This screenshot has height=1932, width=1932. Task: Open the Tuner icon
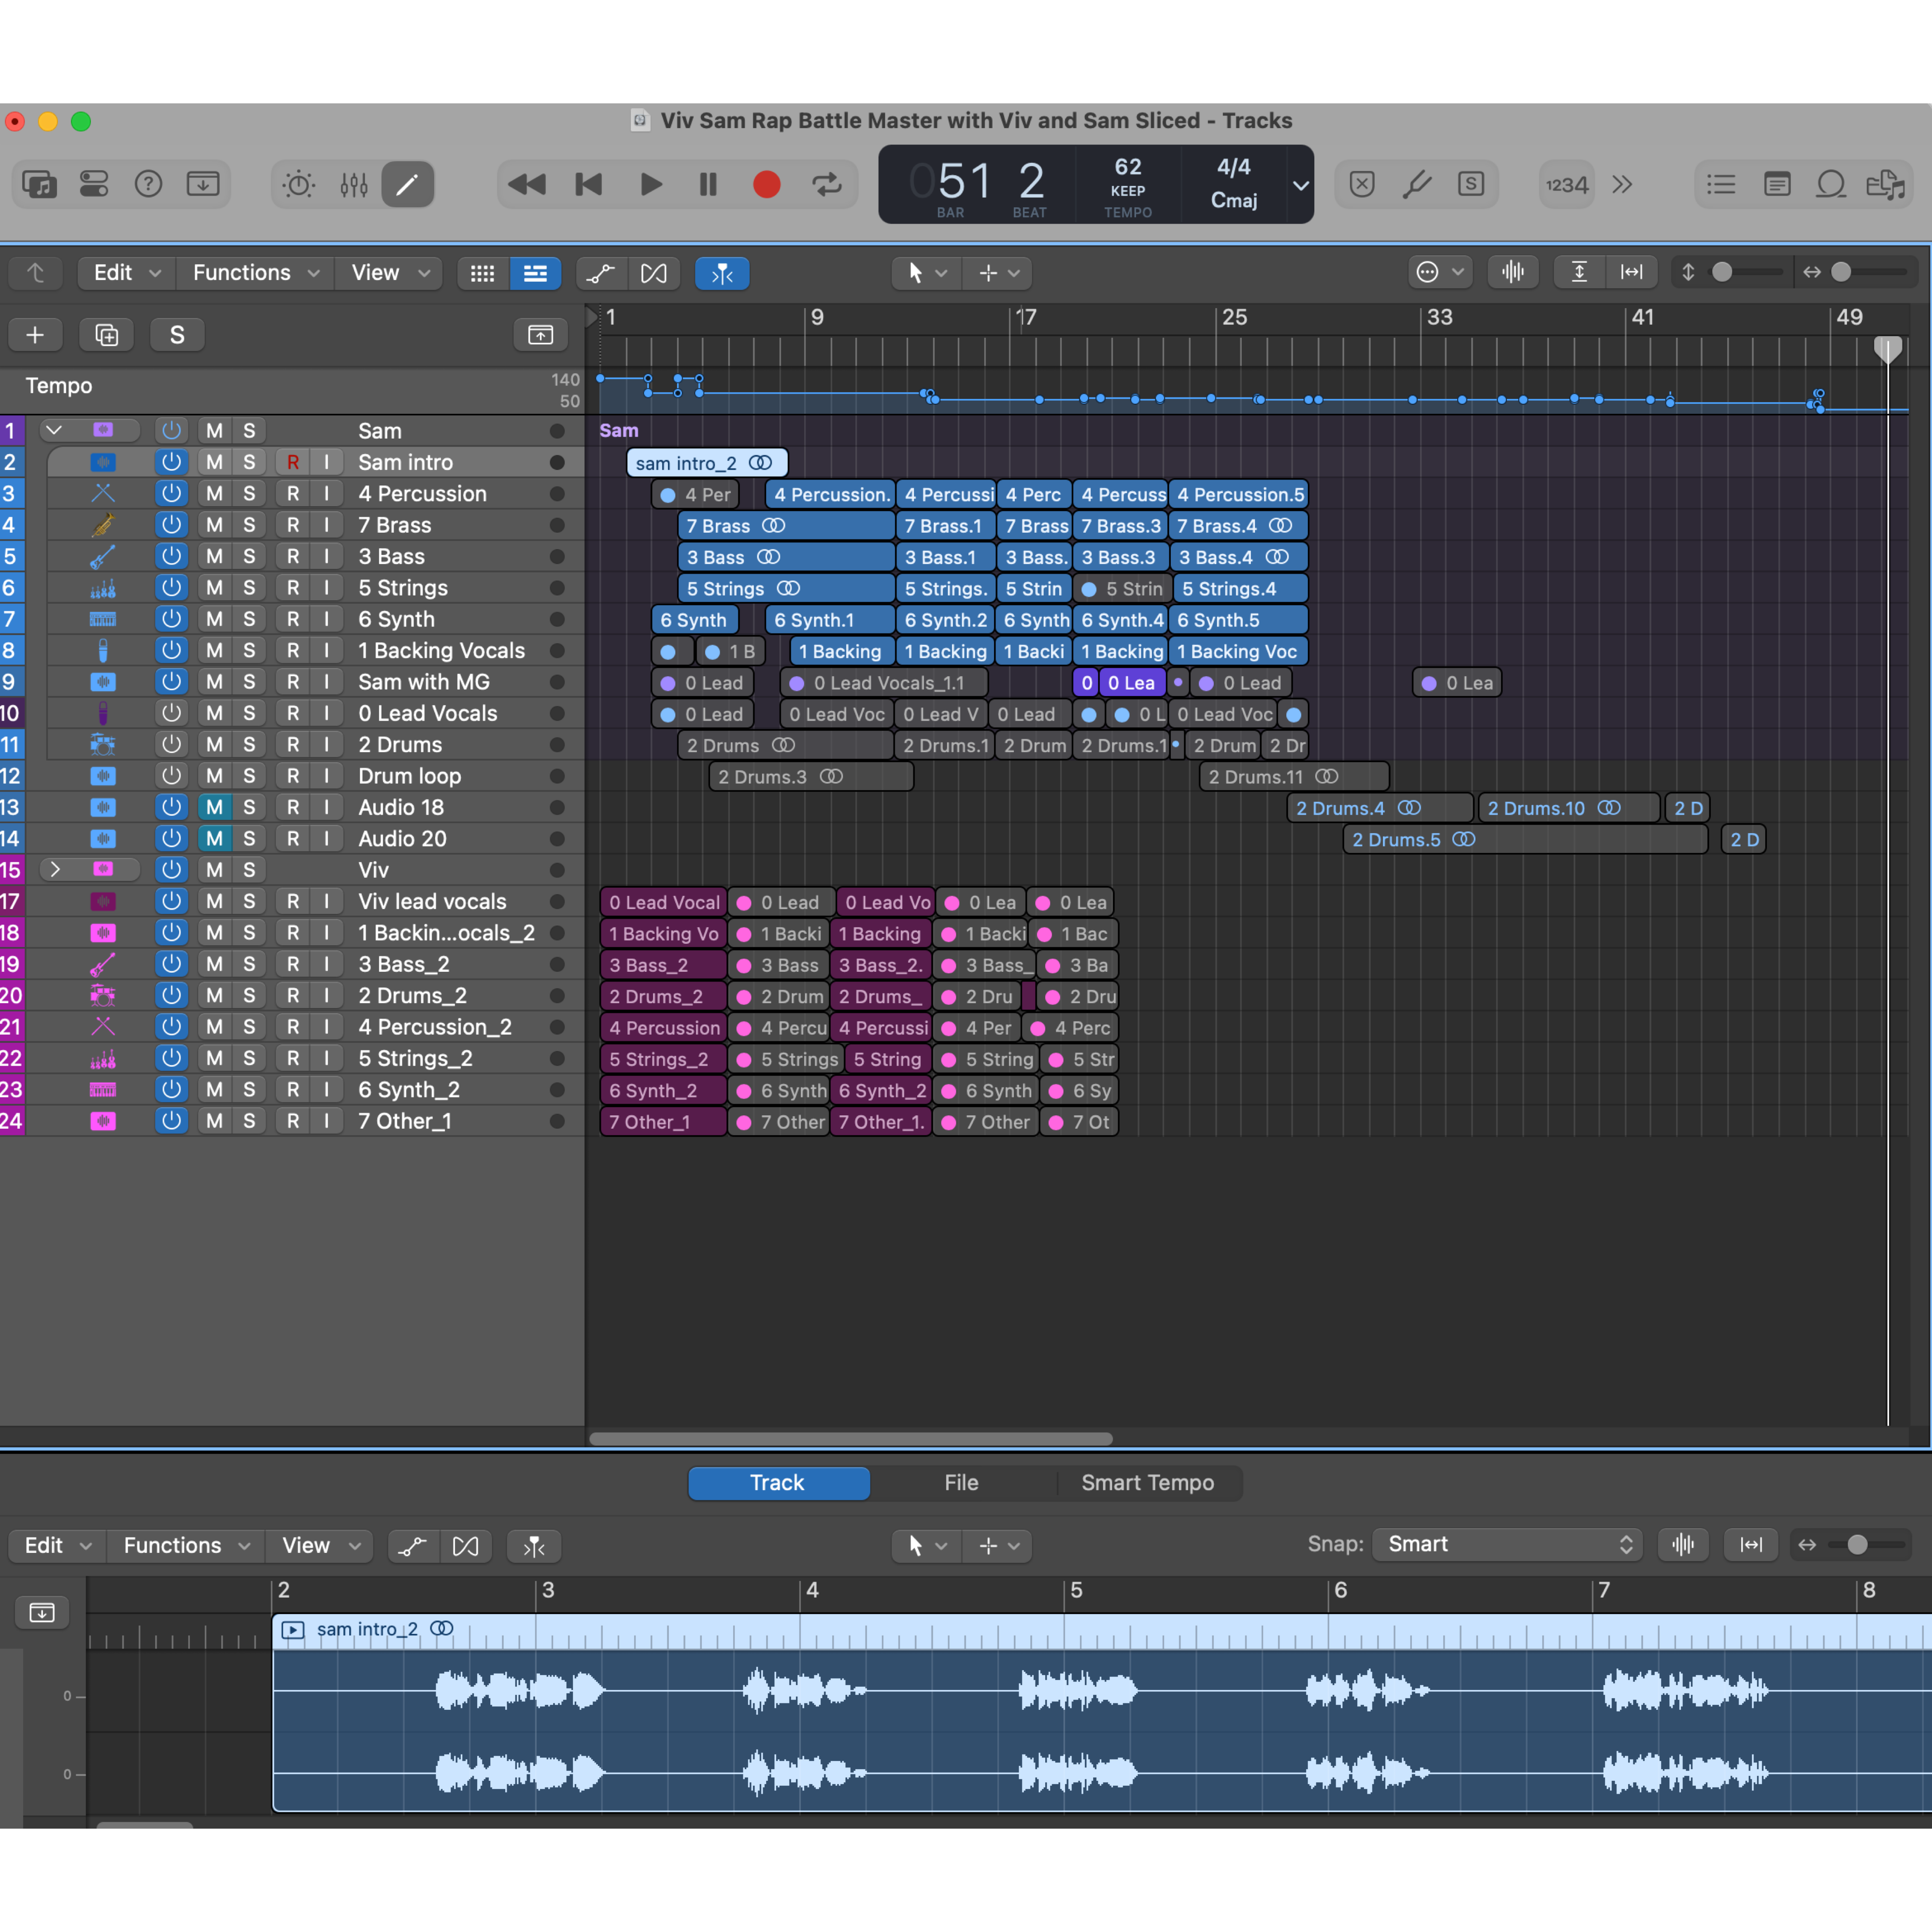(x=1418, y=184)
